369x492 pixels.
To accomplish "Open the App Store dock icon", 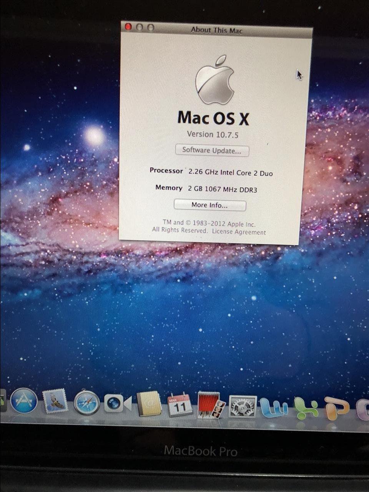I will (x=24, y=401).
